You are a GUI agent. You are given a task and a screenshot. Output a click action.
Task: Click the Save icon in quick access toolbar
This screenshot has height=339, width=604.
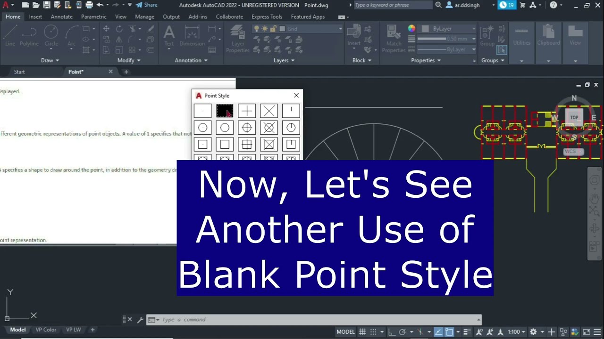pos(47,5)
